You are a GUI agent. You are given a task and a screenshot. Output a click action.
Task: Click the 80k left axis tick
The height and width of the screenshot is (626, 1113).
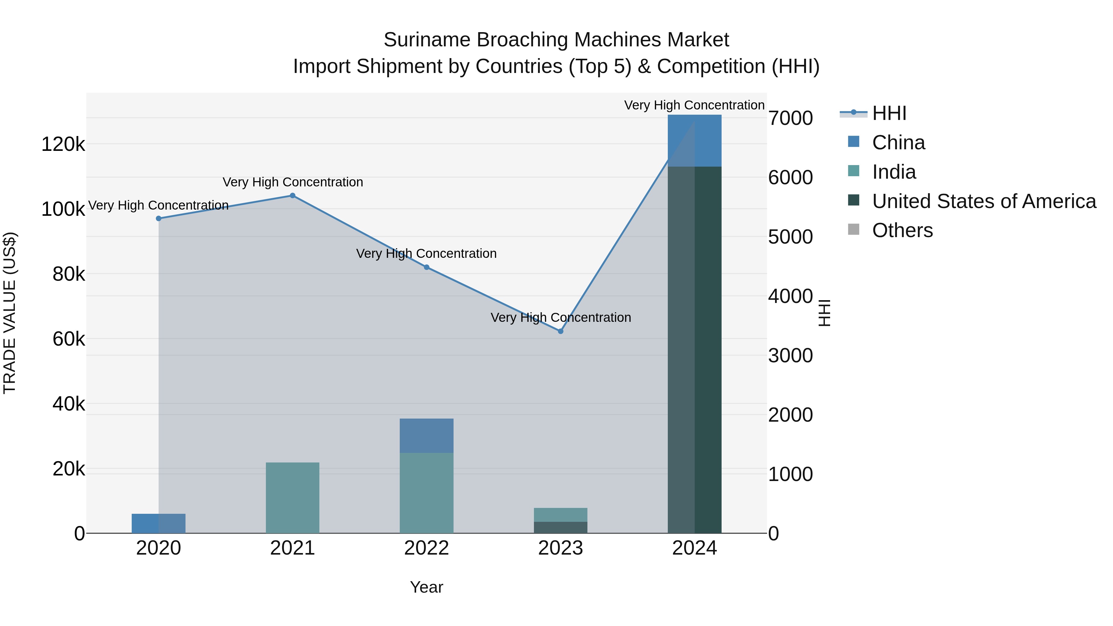tap(69, 274)
